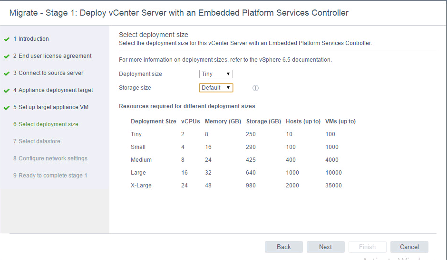Go to step 5 Set up target appliance VM

[51, 107]
